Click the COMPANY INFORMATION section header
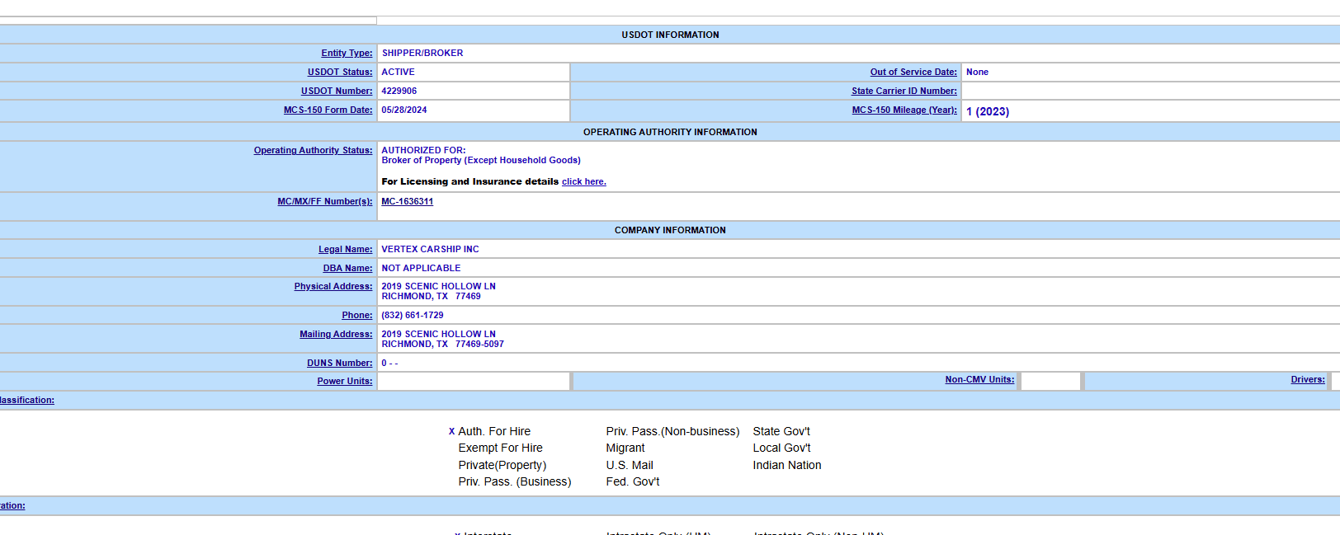 [670, 230]
